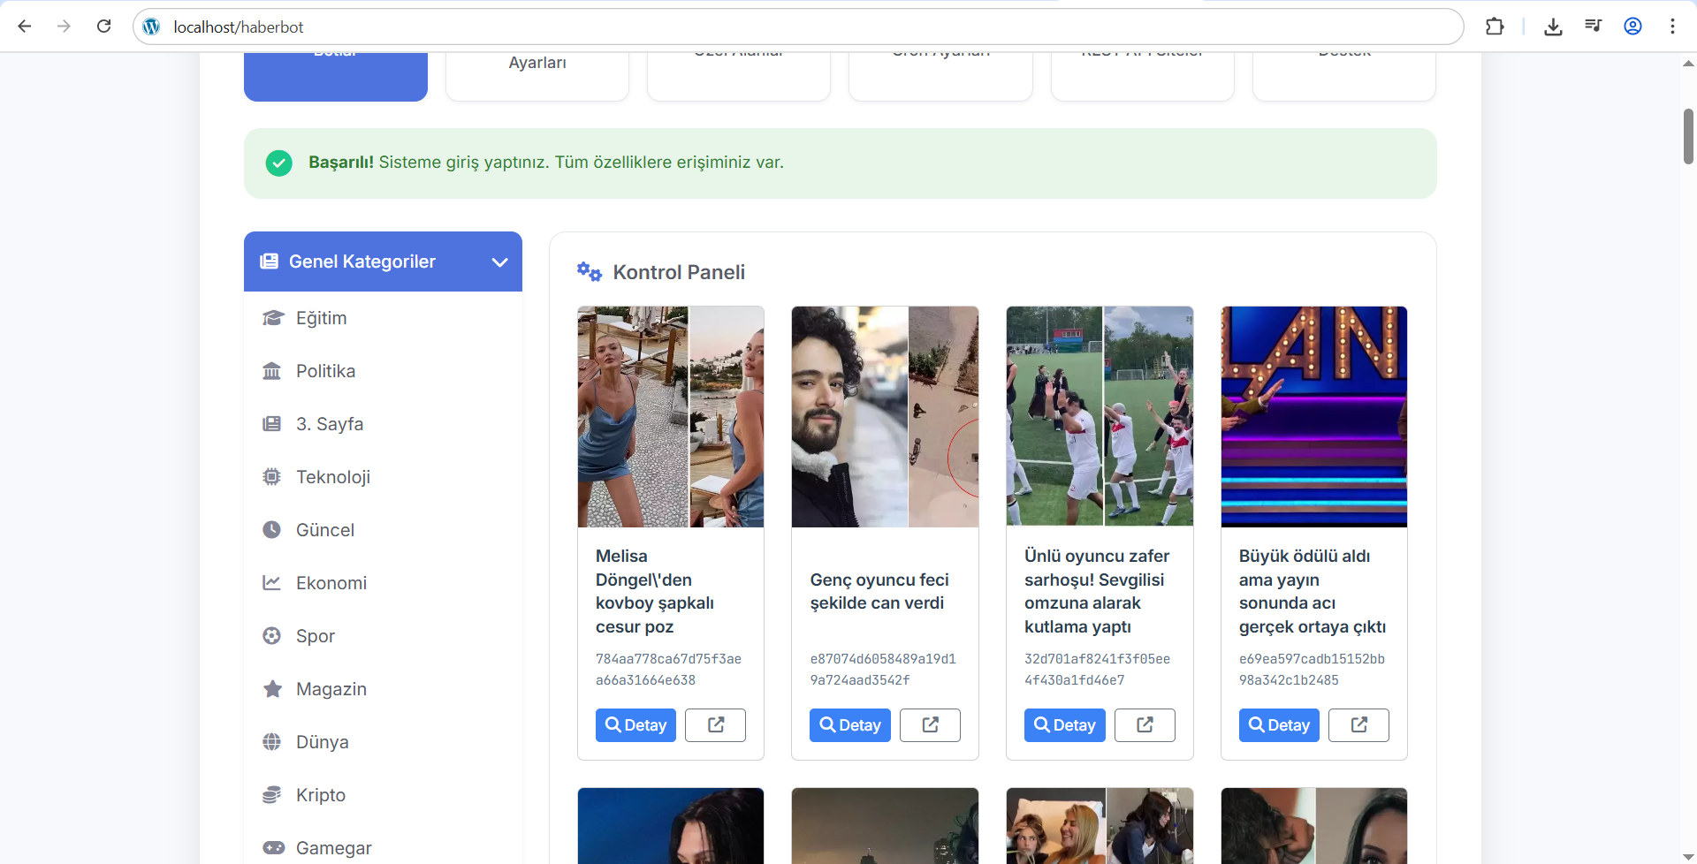Screen dimensions: 1697x864
Task: Open Büyük ödülü aldı thumbnail
Action: tap(1314, 417)
